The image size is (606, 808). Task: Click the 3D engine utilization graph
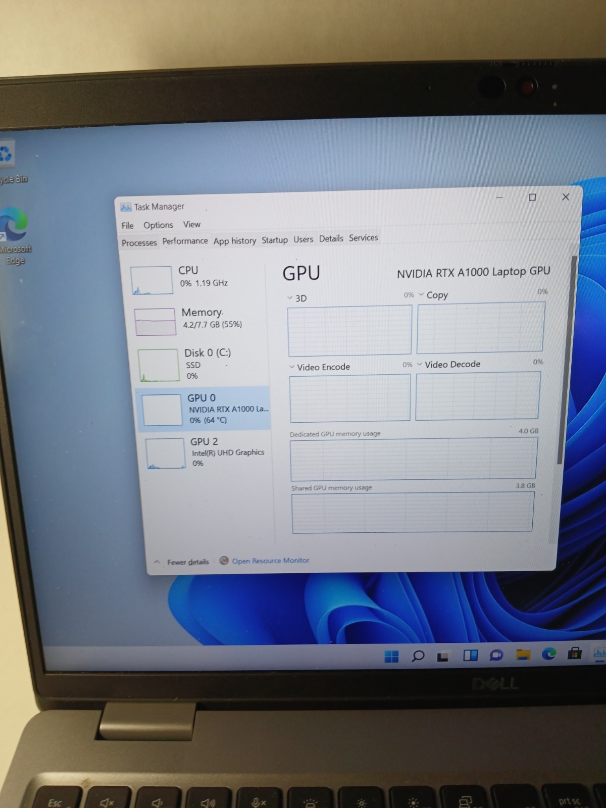[x=349, y=330]
